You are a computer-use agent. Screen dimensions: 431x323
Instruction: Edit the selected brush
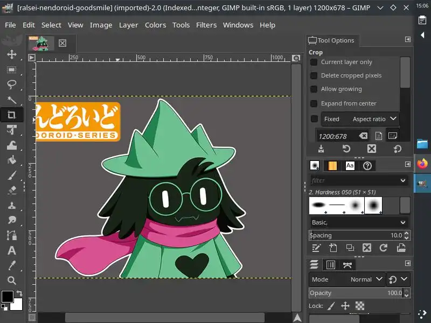tap(316, 248)
